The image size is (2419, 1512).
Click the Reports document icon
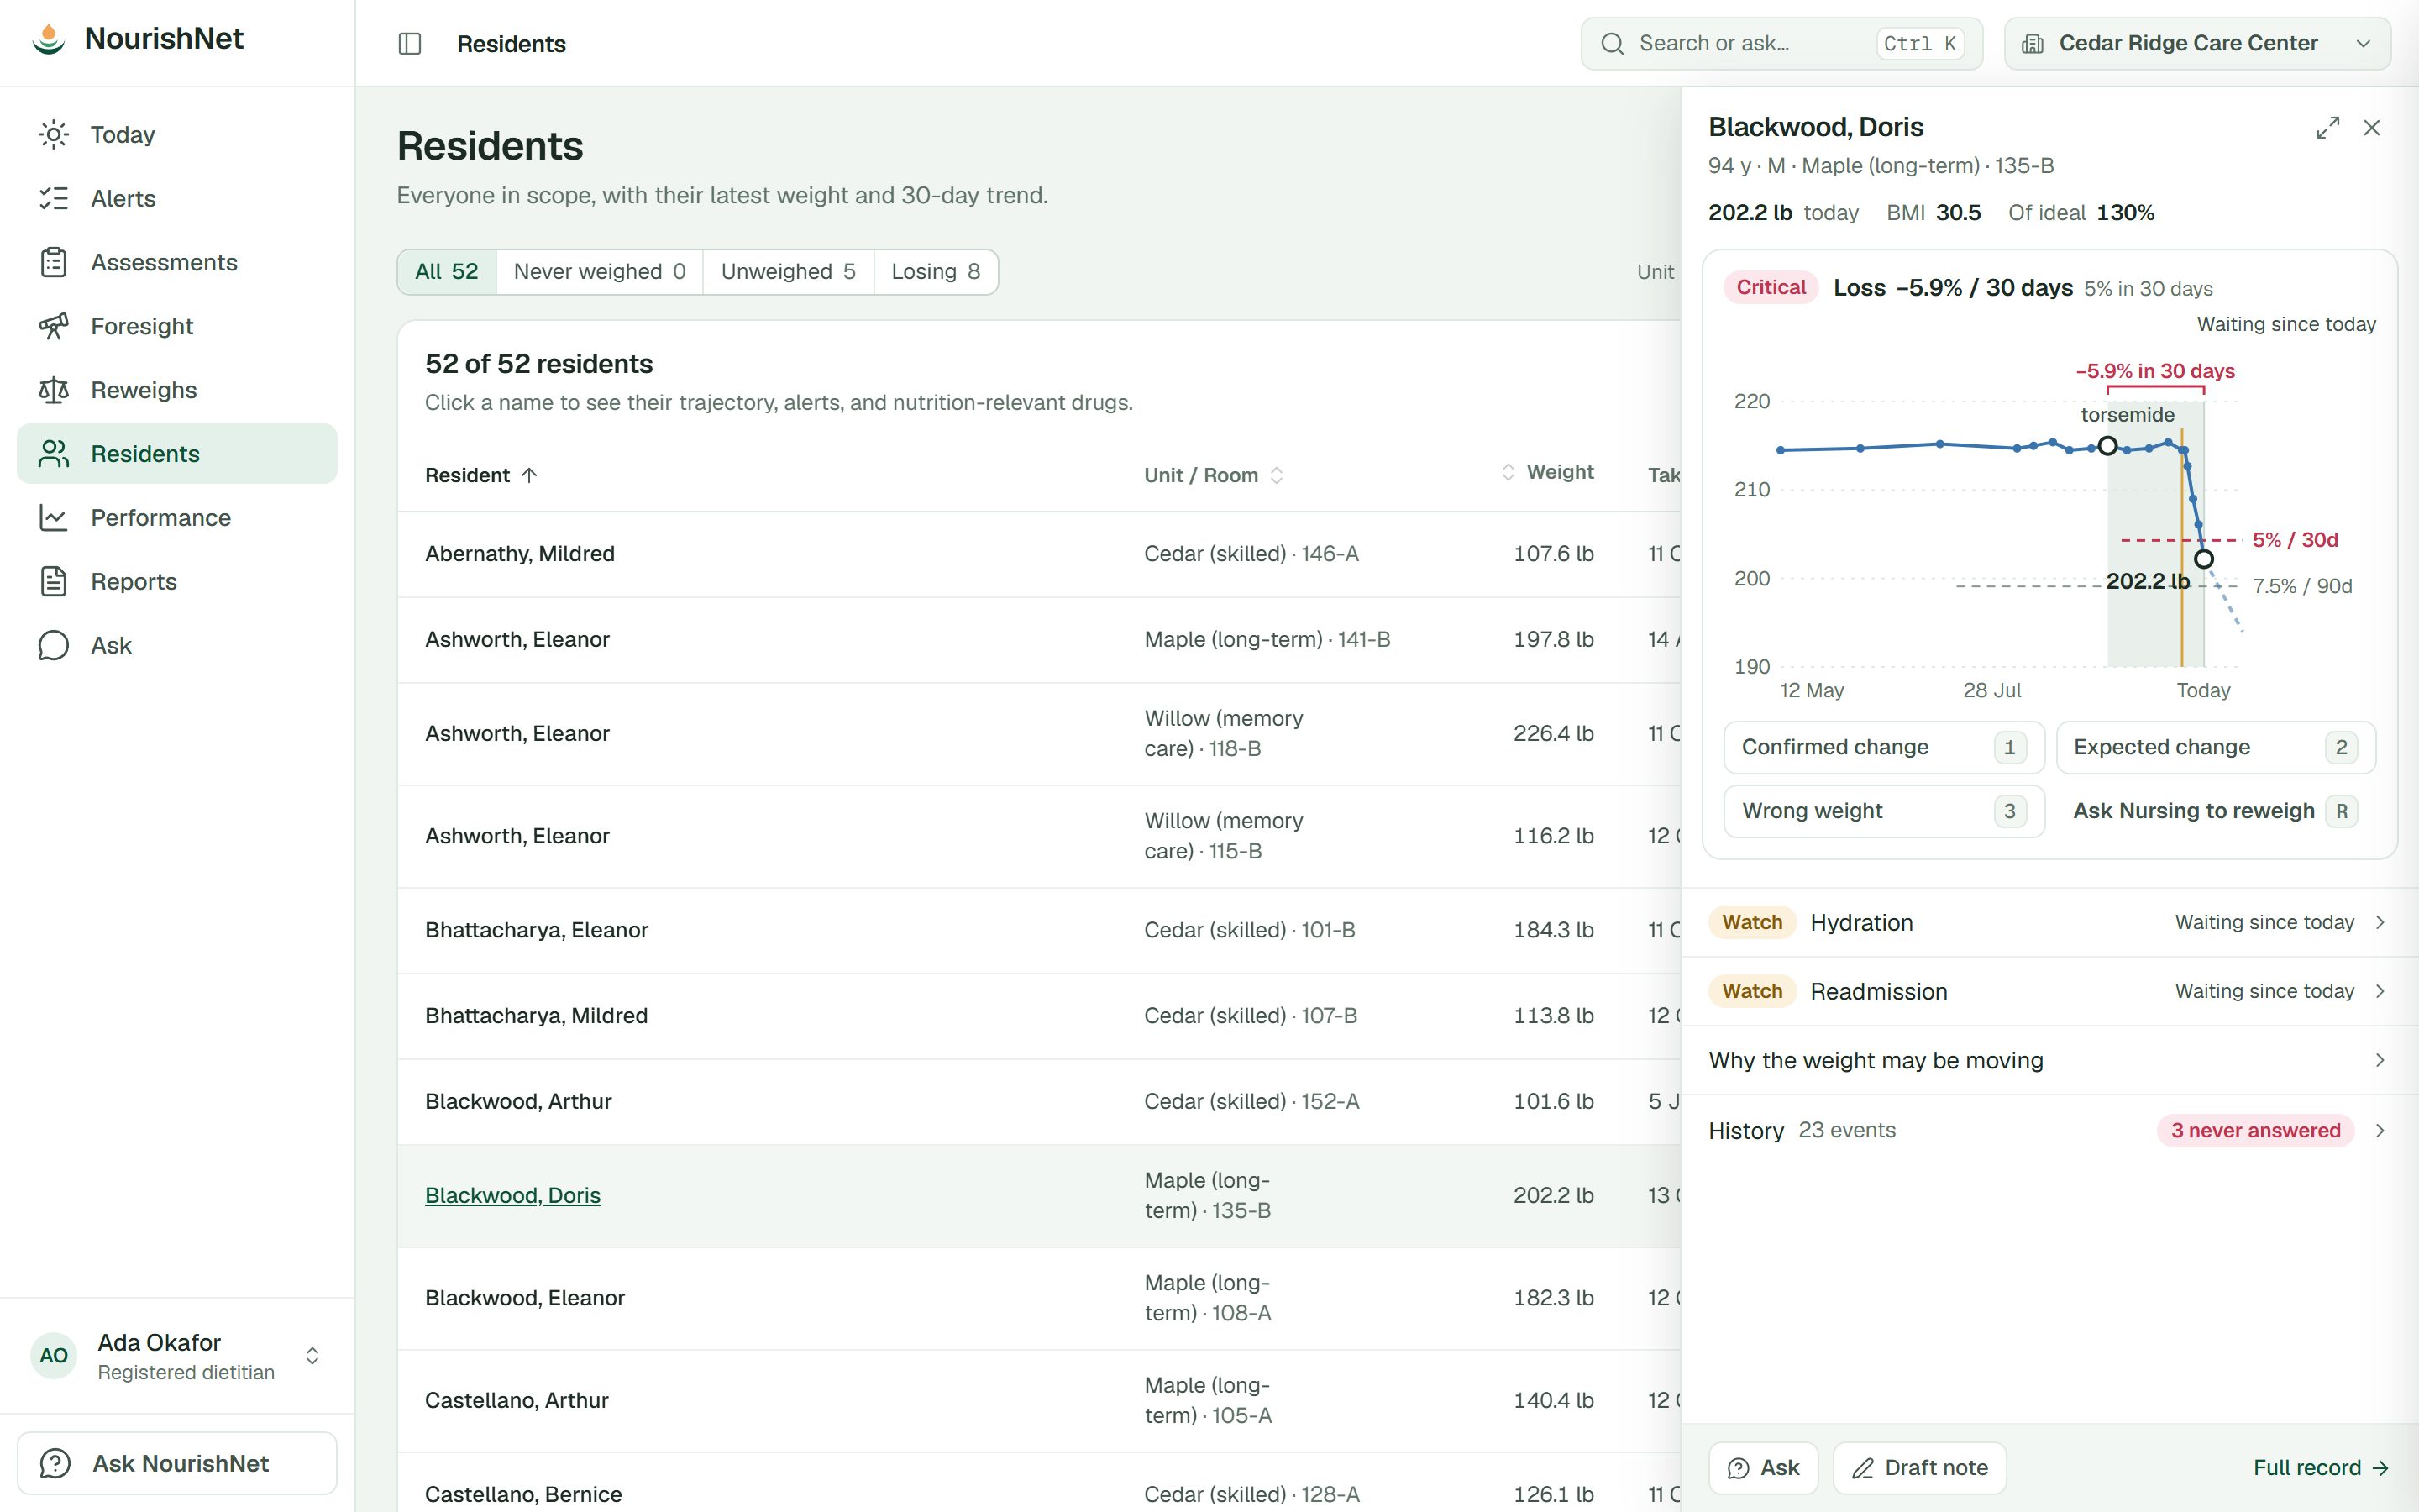(53, 581)
